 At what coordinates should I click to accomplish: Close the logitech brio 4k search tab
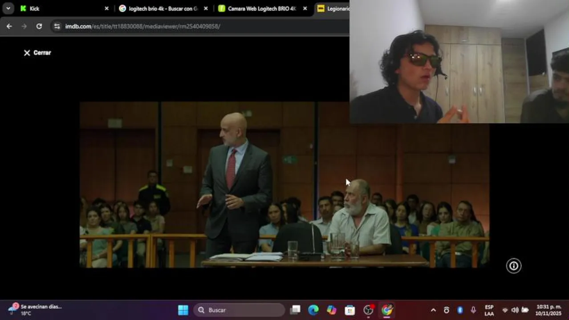(x=206, y=8)
